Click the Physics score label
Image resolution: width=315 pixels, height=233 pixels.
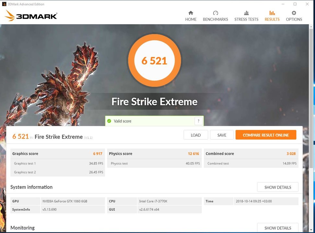click(x=121, y=154)
